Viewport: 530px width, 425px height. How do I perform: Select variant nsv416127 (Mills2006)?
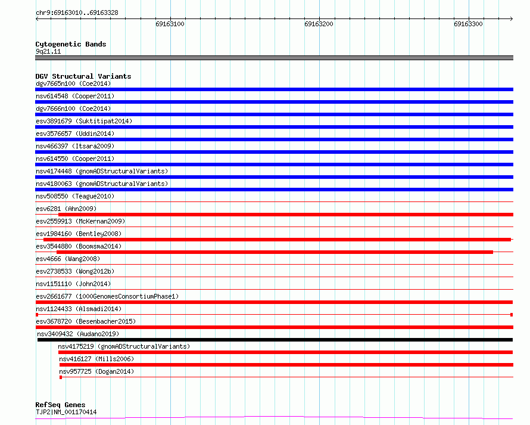(x=96, y=359)
